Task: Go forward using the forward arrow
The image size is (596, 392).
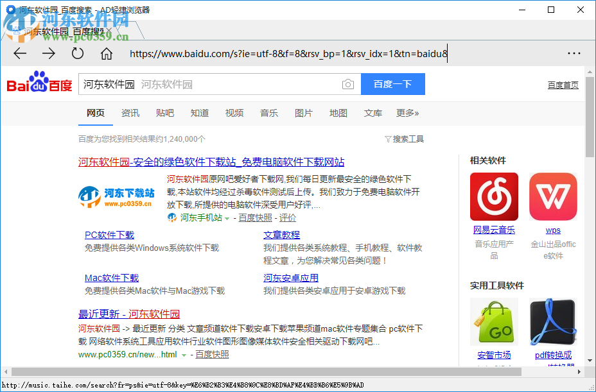Action: pos(49,53)
